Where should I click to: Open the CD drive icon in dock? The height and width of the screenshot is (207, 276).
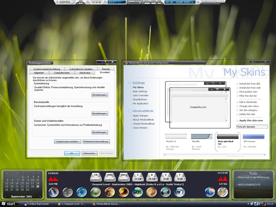96,177
